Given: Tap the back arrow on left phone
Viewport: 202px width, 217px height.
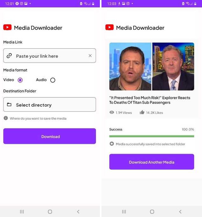Looking at the screenshot, I should (x=78, y=212).
